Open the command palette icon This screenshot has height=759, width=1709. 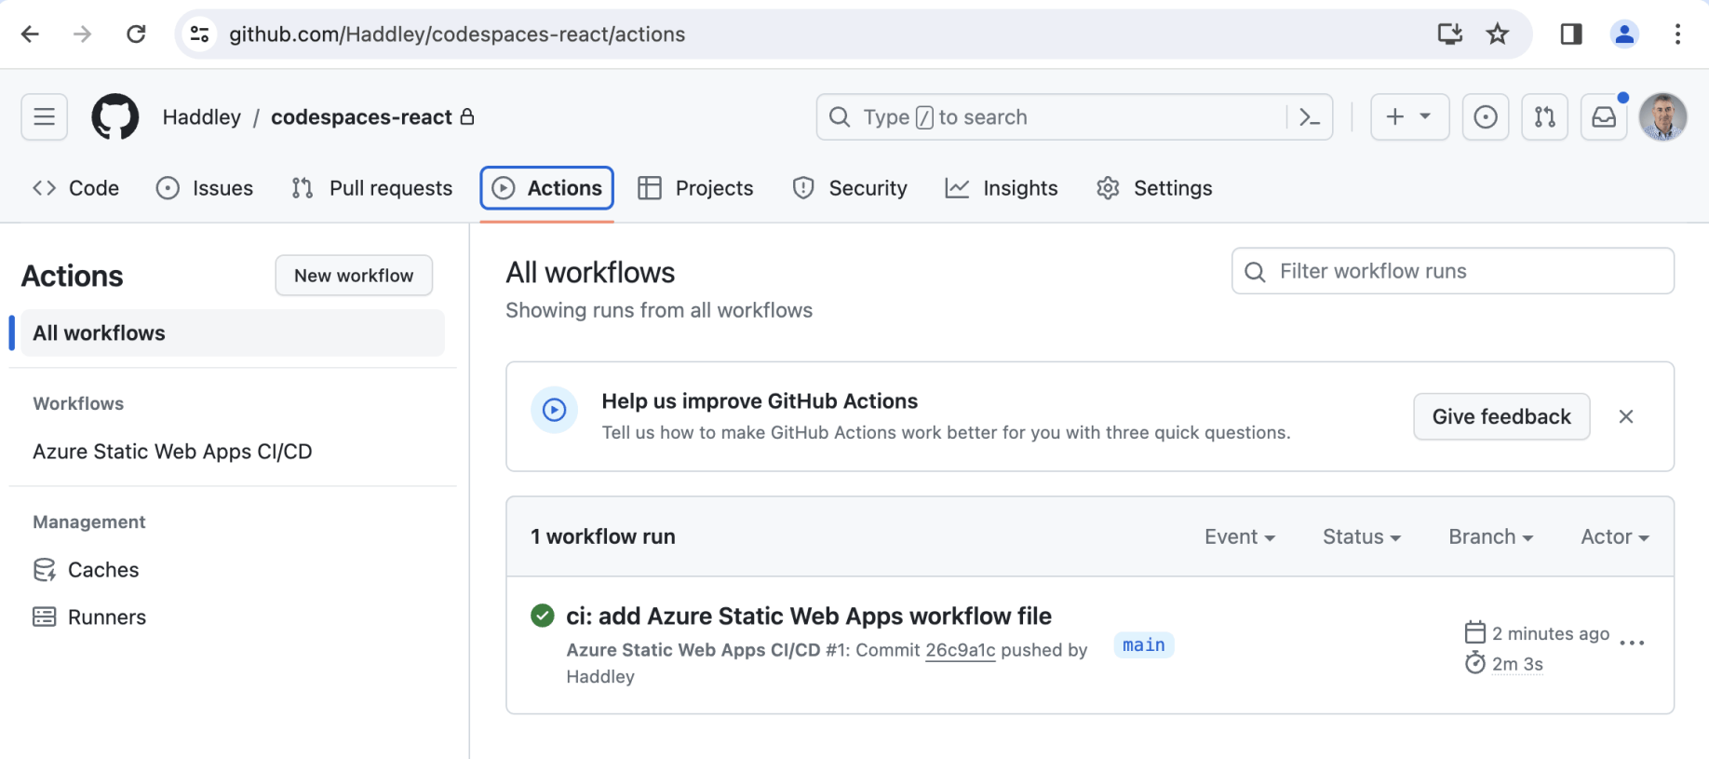click(x=1309, y=117)
